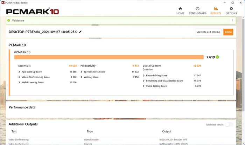Screen dimensions: 245x145
Task: Open the Options gear icon
Action: (231, 9)
